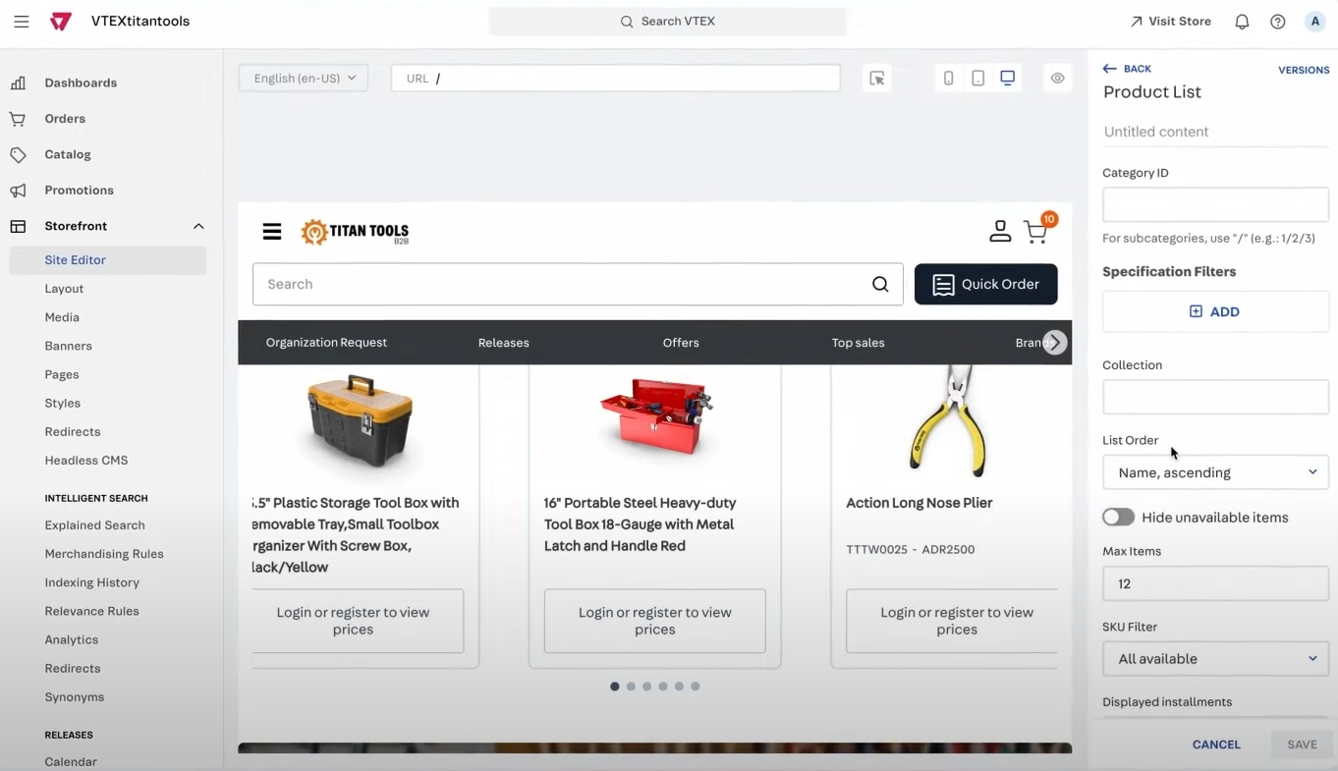Open the VERSIONS link
This screenshot has height=771, width=1338.
tap(1304, 70)
